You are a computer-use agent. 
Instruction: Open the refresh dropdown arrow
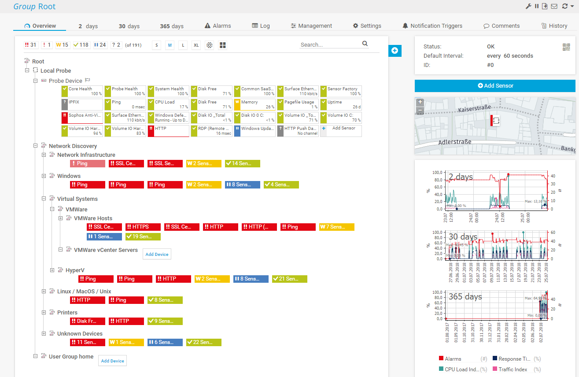572,6
